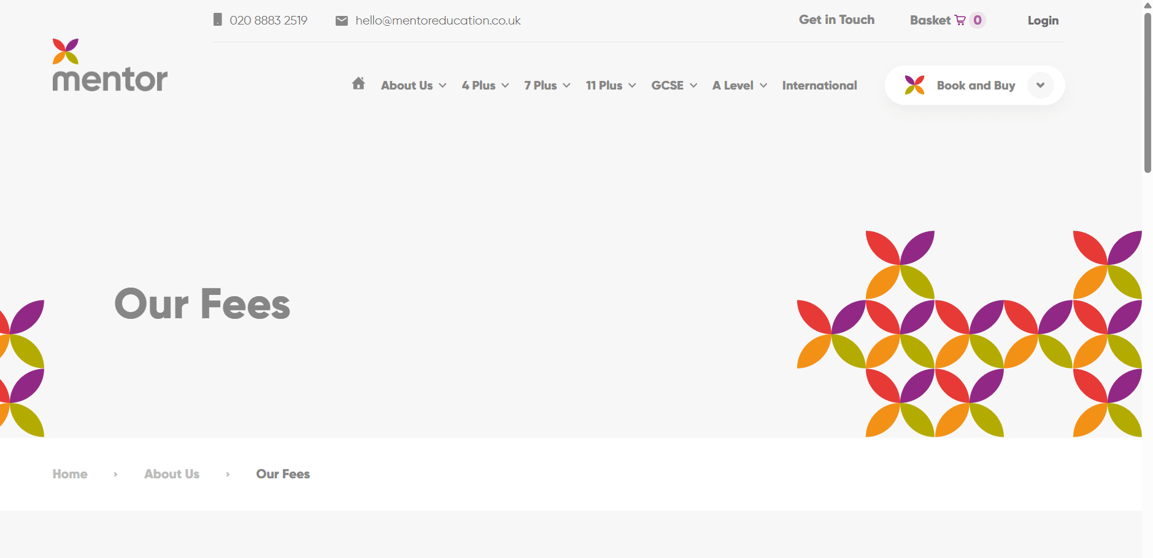Click the email envelope icon

[x=342, y=21]
